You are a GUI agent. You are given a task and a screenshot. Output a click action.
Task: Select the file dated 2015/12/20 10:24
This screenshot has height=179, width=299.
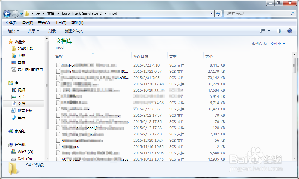[x=140, y=141]
